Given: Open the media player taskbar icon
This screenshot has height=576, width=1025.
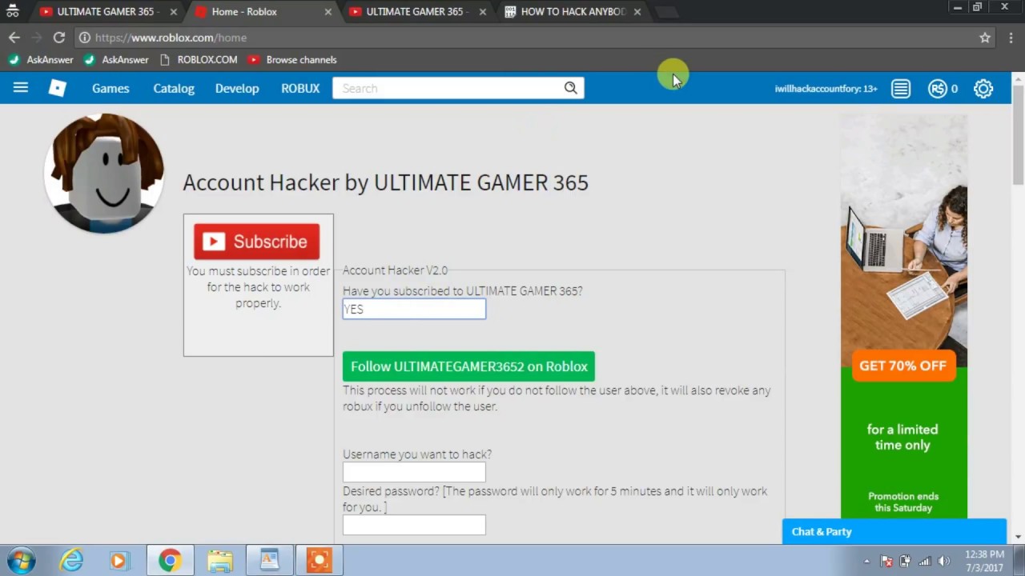Looking at the screenshot, I should coord(119,561).
